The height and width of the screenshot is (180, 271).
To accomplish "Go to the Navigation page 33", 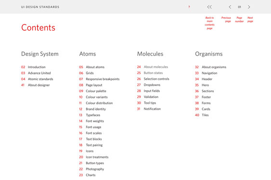I will tap(206, 73).
